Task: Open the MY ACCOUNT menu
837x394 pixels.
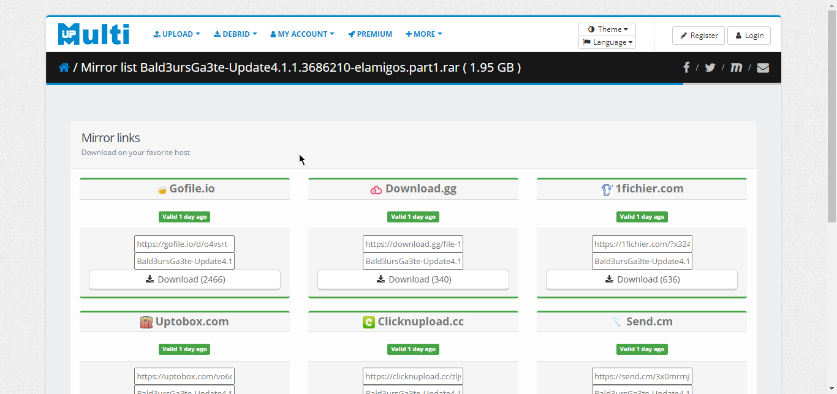Action: (x=301, y=34)
